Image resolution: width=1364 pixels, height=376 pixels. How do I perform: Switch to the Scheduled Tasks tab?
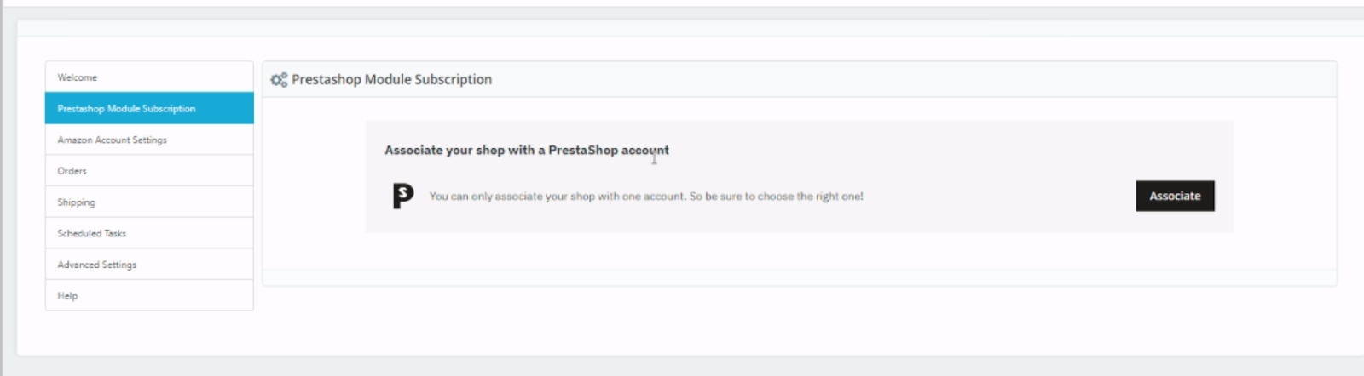(x=149, y=233)
